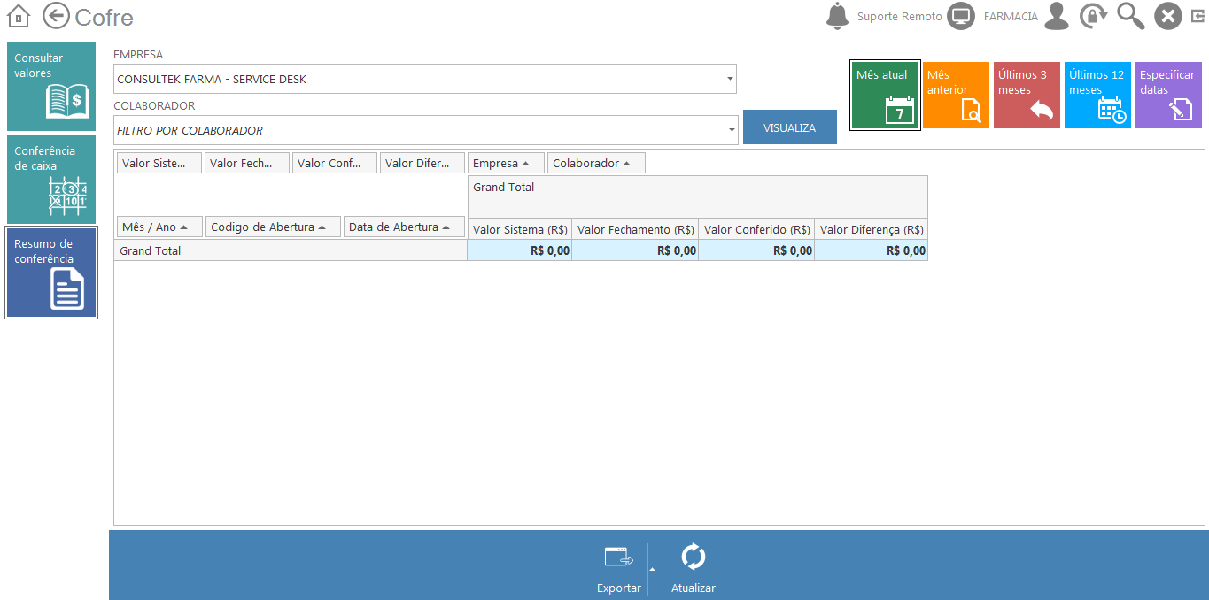The height and width of the screenshot is (600, 1209).
Task: Sort by Codigo de Abertura field
Action: [273, 227]
